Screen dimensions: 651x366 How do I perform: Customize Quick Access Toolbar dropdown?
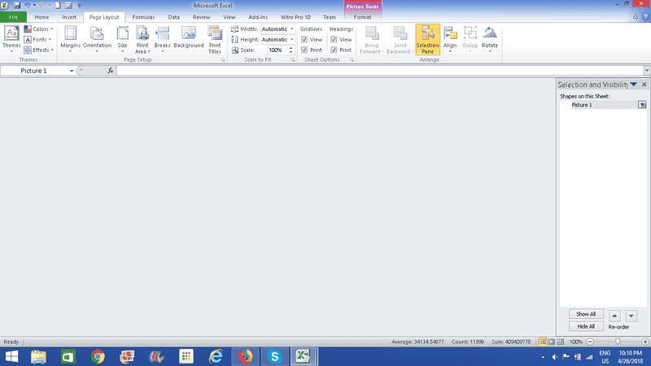pos(79,6)
